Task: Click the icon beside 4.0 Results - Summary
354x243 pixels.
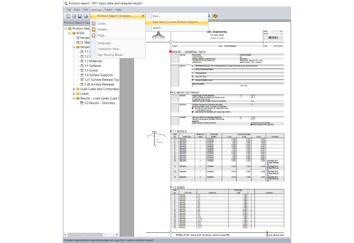Action: tap(82, 103)
